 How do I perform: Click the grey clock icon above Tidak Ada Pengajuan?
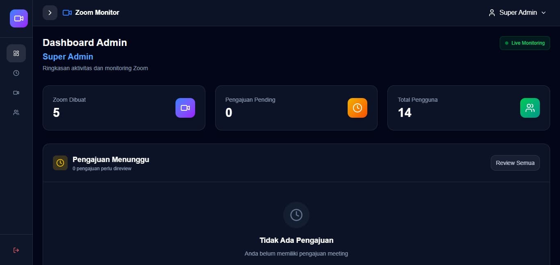pyautogui.click(x=296, y=215)
